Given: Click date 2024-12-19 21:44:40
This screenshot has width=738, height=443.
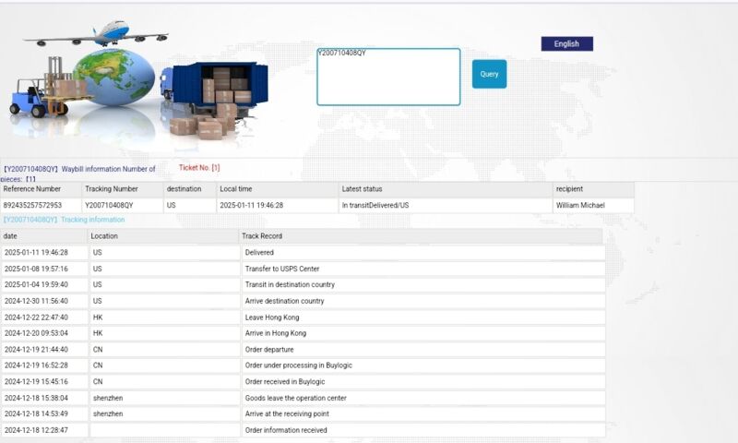Looking at the screenshot, I should pos(36,350).
